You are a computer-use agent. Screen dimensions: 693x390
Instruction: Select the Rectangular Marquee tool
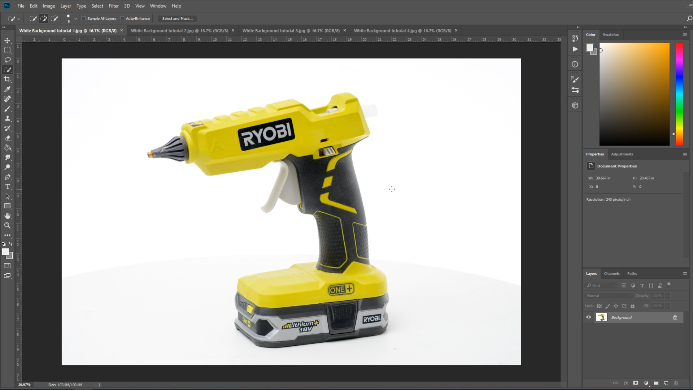[x=7, y=50]
